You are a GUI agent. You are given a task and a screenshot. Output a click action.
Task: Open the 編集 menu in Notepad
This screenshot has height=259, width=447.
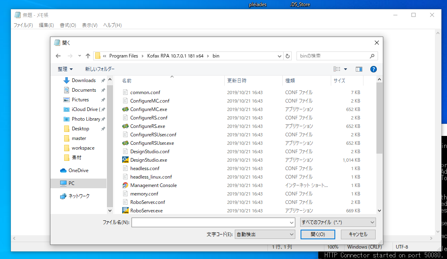pyautogui.click(x=46, y=25)
